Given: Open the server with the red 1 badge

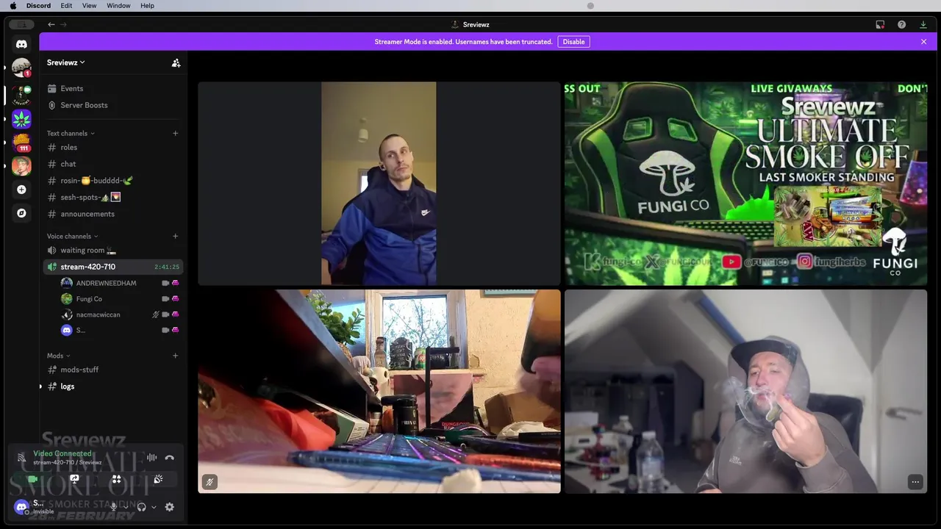Looking at the screenshot, I should [21, 68].
